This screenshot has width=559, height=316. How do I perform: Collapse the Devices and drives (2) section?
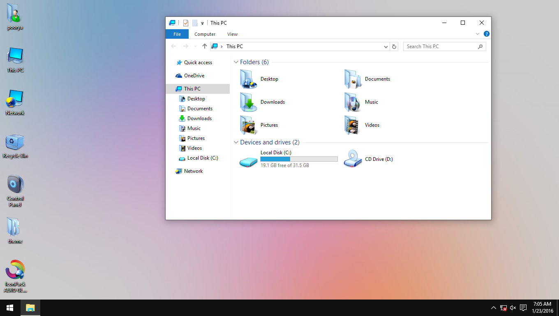pos(236,142)
